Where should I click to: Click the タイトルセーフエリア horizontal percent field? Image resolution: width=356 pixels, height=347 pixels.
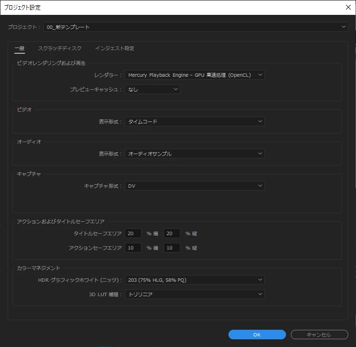point(133,233)
